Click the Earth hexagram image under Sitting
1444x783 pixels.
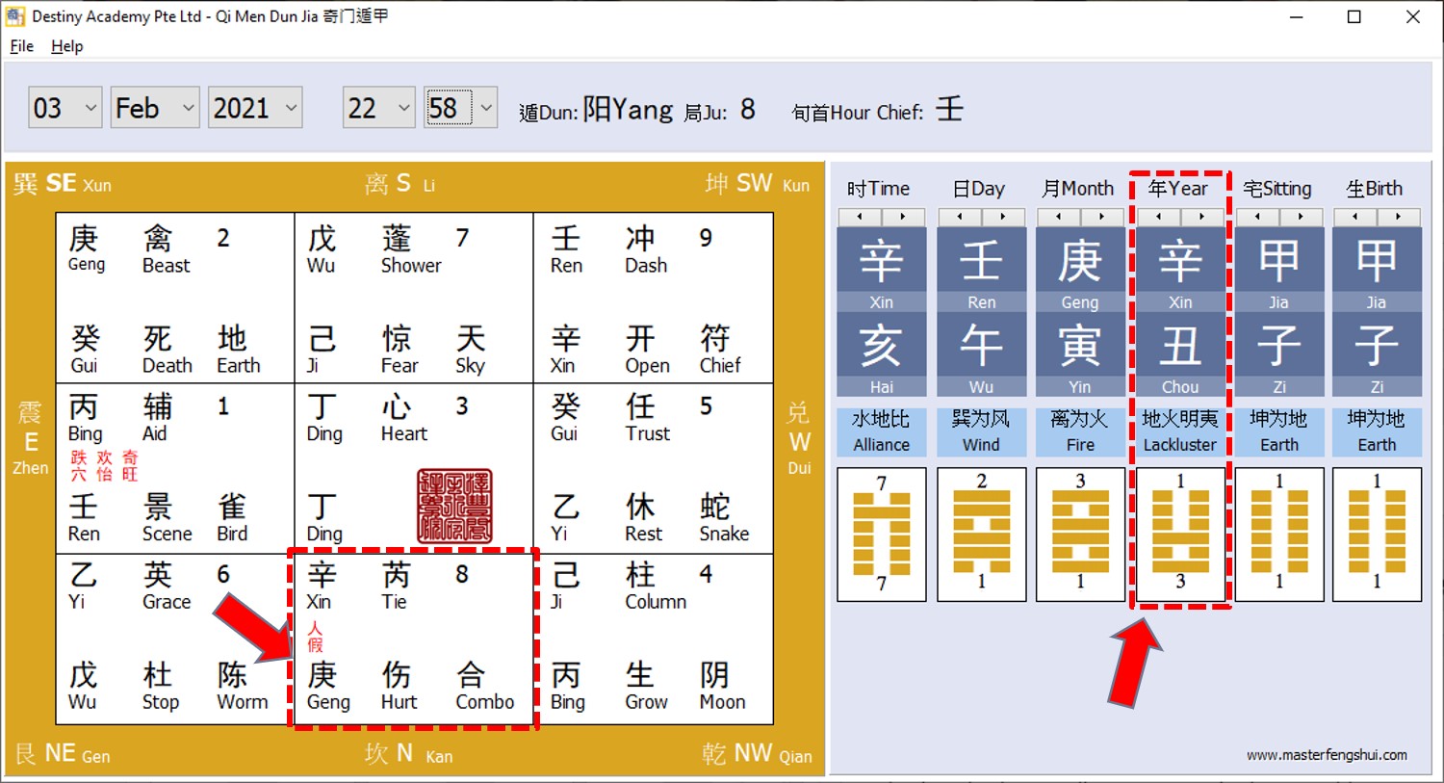click(x=1279, y=535)
